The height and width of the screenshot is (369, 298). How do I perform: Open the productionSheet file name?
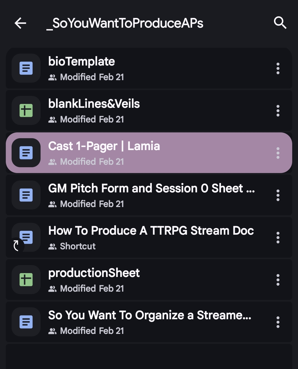(94, 273)
